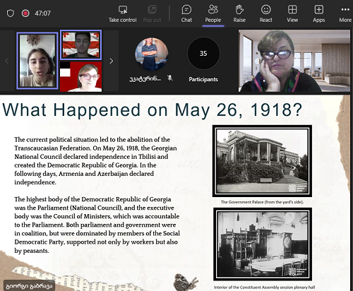Image resolution: width=353 pixels, height=291 pixels.
Task: Click the Constituent Assembly hall interior photo
Action: [263, 244]
